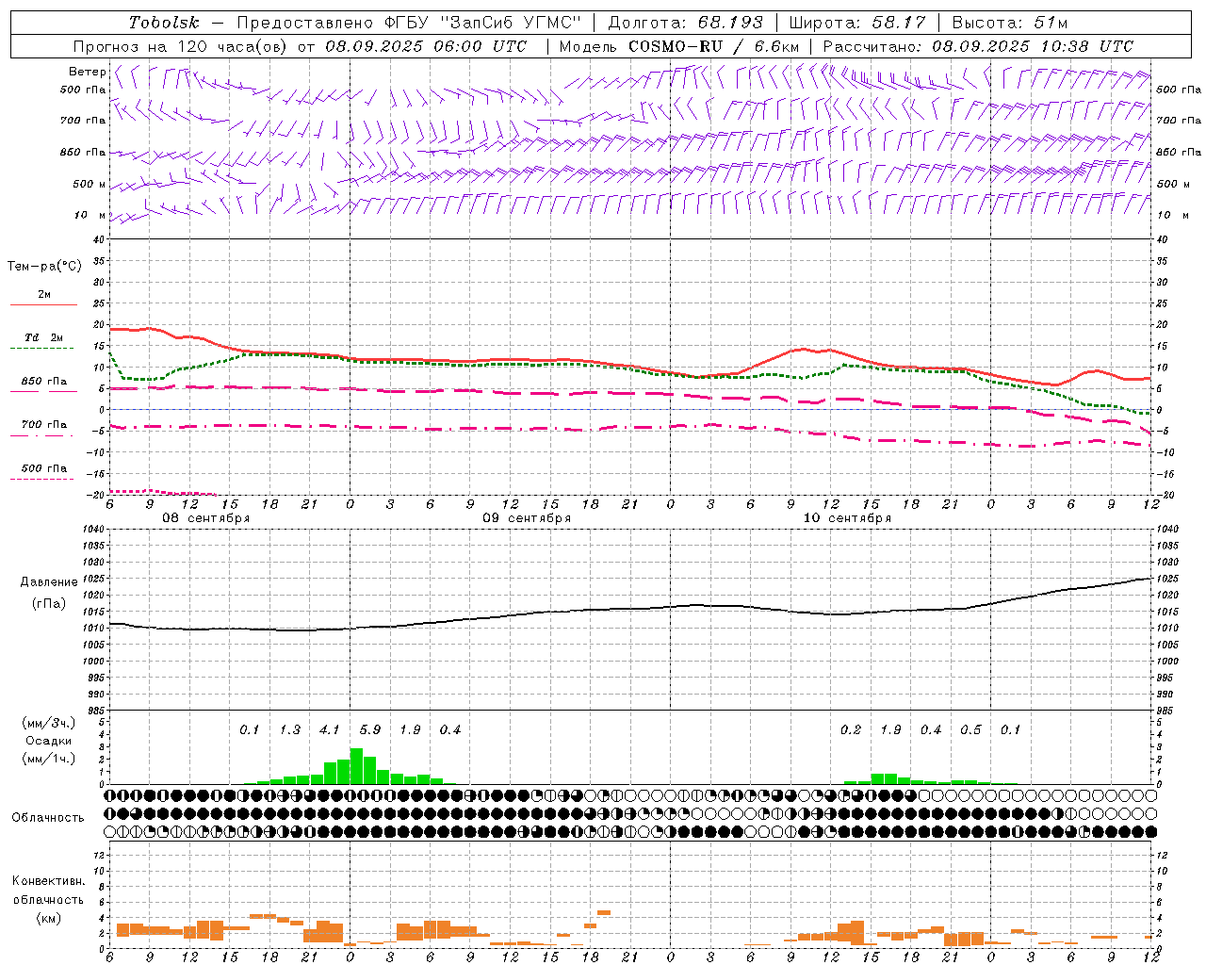Click the "Рассчитано: 08.09.2025 10:38 UTC" timestamp
The height and width of the screenshot is (965, 1206).
click(x=978, y=46)
